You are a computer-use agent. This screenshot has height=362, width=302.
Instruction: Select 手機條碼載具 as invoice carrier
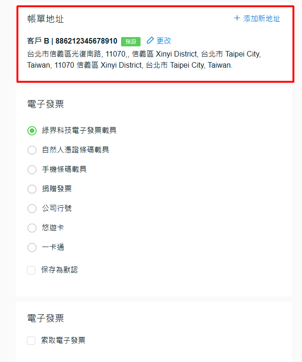(x=32, y=170)
